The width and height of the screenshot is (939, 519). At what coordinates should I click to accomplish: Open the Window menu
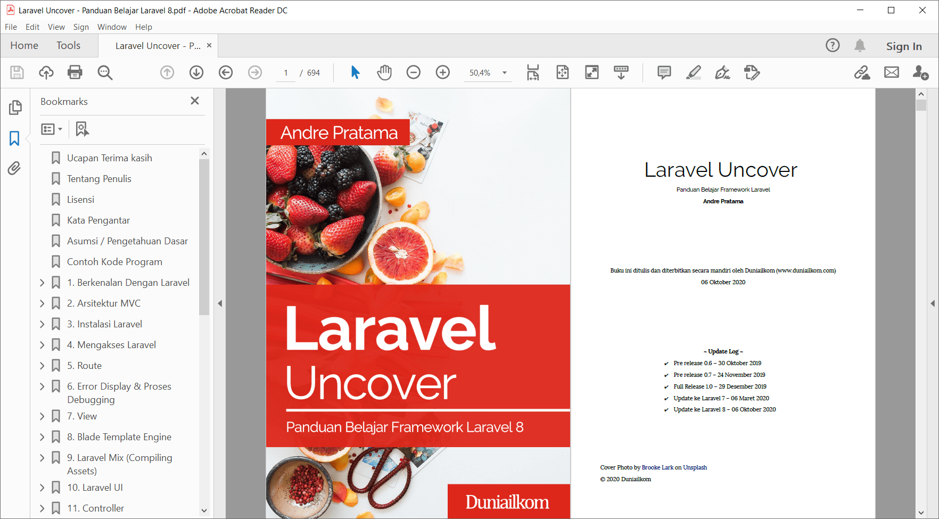(x=112, y=27)
